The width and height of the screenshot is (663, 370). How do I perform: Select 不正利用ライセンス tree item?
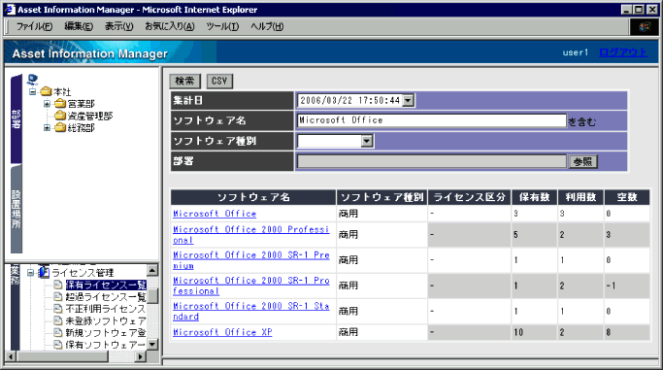105,309
